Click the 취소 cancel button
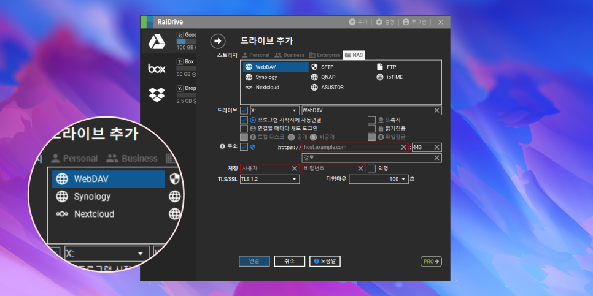This screenshot has height=296, width=593. click(289, 261)
